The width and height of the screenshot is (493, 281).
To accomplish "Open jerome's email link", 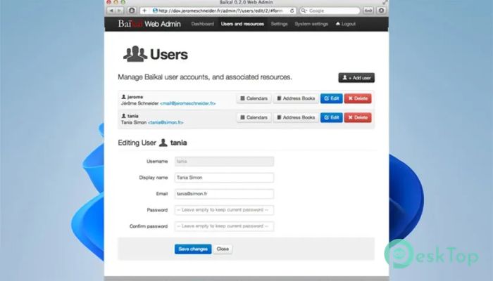I will (188, 103).
